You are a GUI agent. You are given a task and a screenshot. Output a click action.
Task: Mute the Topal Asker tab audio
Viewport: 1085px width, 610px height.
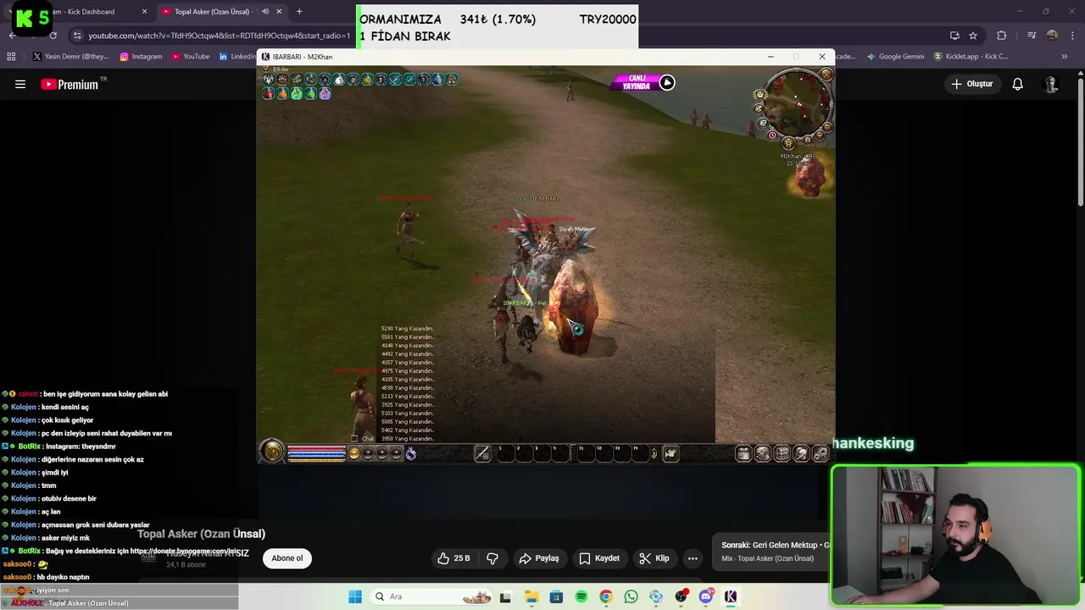pos(265,12)
